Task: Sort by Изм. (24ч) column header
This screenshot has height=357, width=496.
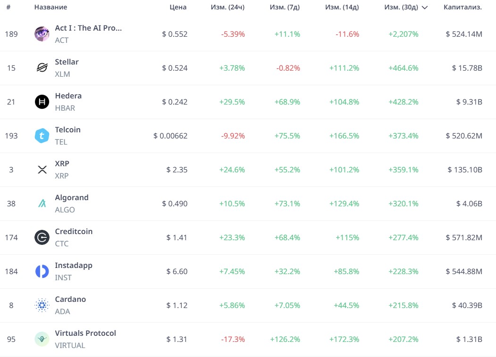Action: pos(228,7)
